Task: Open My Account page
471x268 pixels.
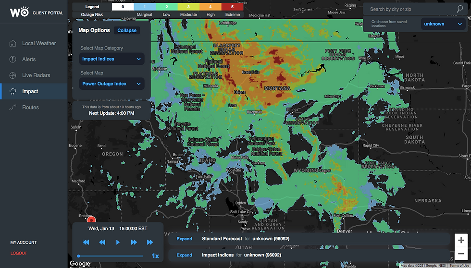Action: [24, 242]
